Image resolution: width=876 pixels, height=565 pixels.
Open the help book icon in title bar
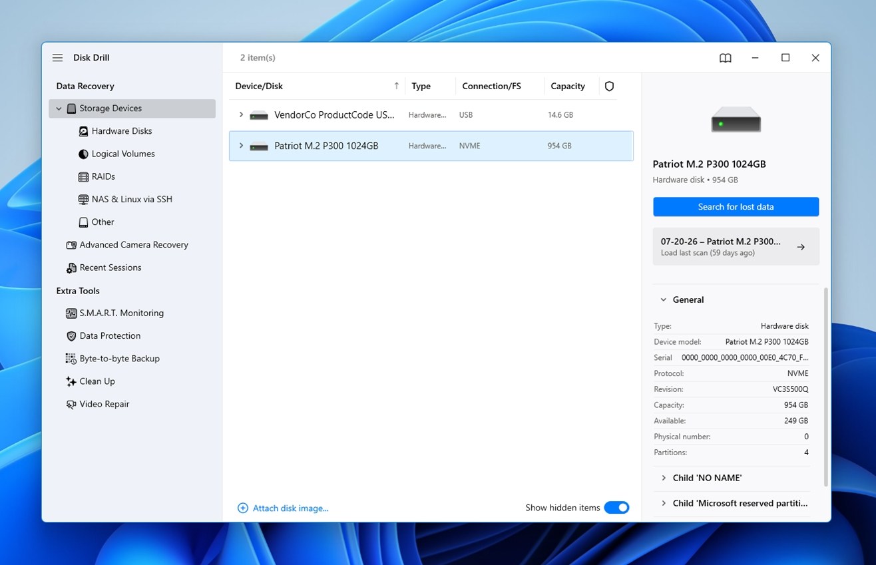click(x=726, y=58)
